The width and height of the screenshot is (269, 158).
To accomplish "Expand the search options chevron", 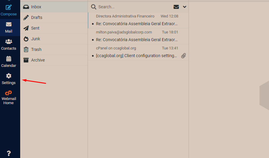I will pyautogui.click(x=185, y=7).
